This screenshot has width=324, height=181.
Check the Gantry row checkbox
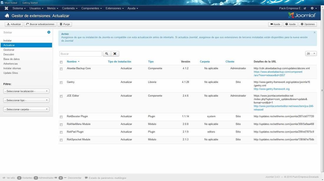[x=61, y=82]
